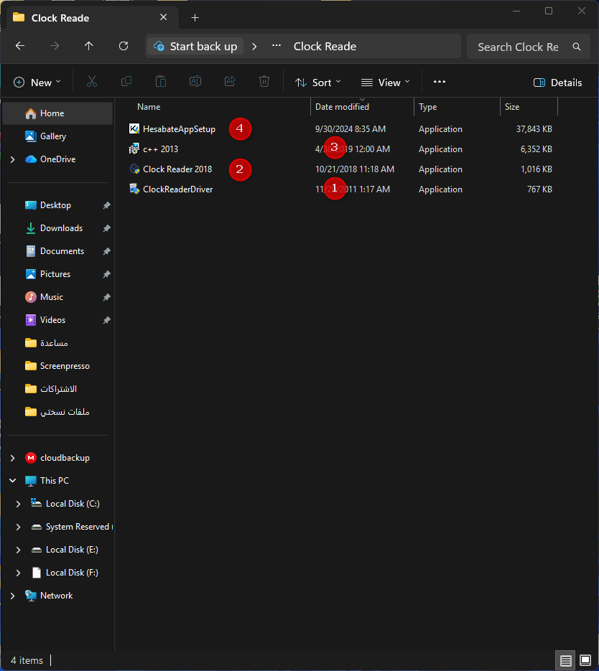This screenshot has height=671, width=599.
Task: Open the View dropdown
Action: click(386, 82)
